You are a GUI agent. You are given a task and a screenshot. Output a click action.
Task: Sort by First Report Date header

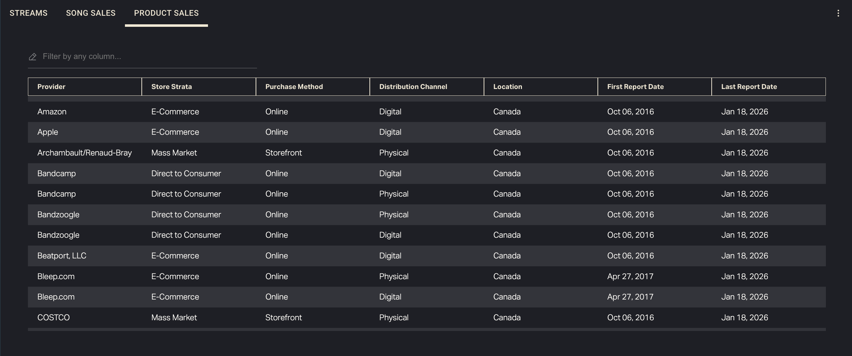[x=635, y=87]
